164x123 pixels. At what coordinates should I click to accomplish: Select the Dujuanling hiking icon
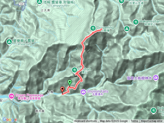93,28
